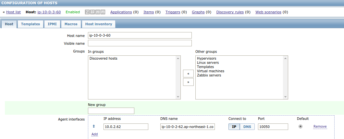Select Templates in Other groups list
The width and height of the screenshot is (344, 139).
(x=205, y=67)
